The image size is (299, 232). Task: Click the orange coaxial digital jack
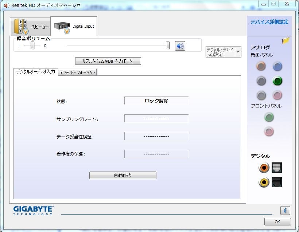(x=264, y=168)
